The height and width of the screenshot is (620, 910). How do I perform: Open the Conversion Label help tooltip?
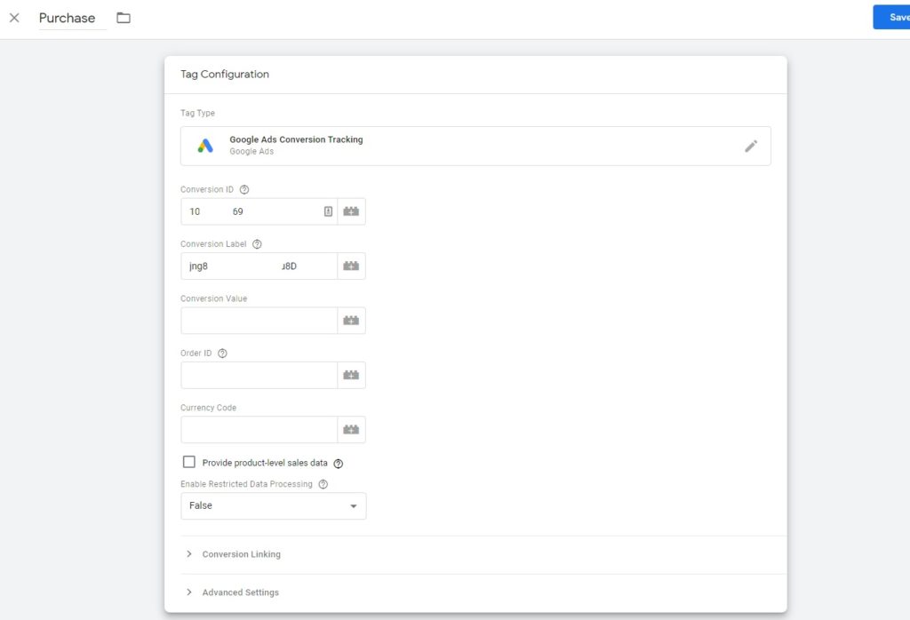tap(256, 243)
